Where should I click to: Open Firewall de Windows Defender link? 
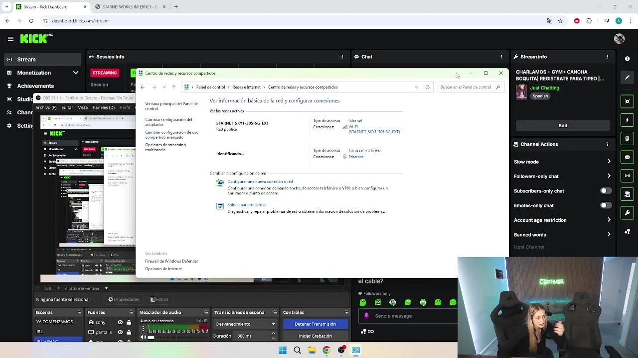pos(171,261)
